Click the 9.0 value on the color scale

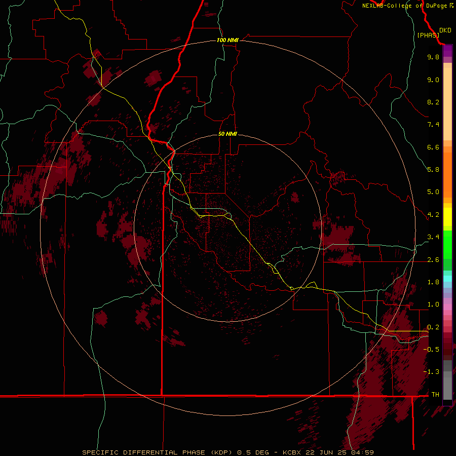pos(433,80)
